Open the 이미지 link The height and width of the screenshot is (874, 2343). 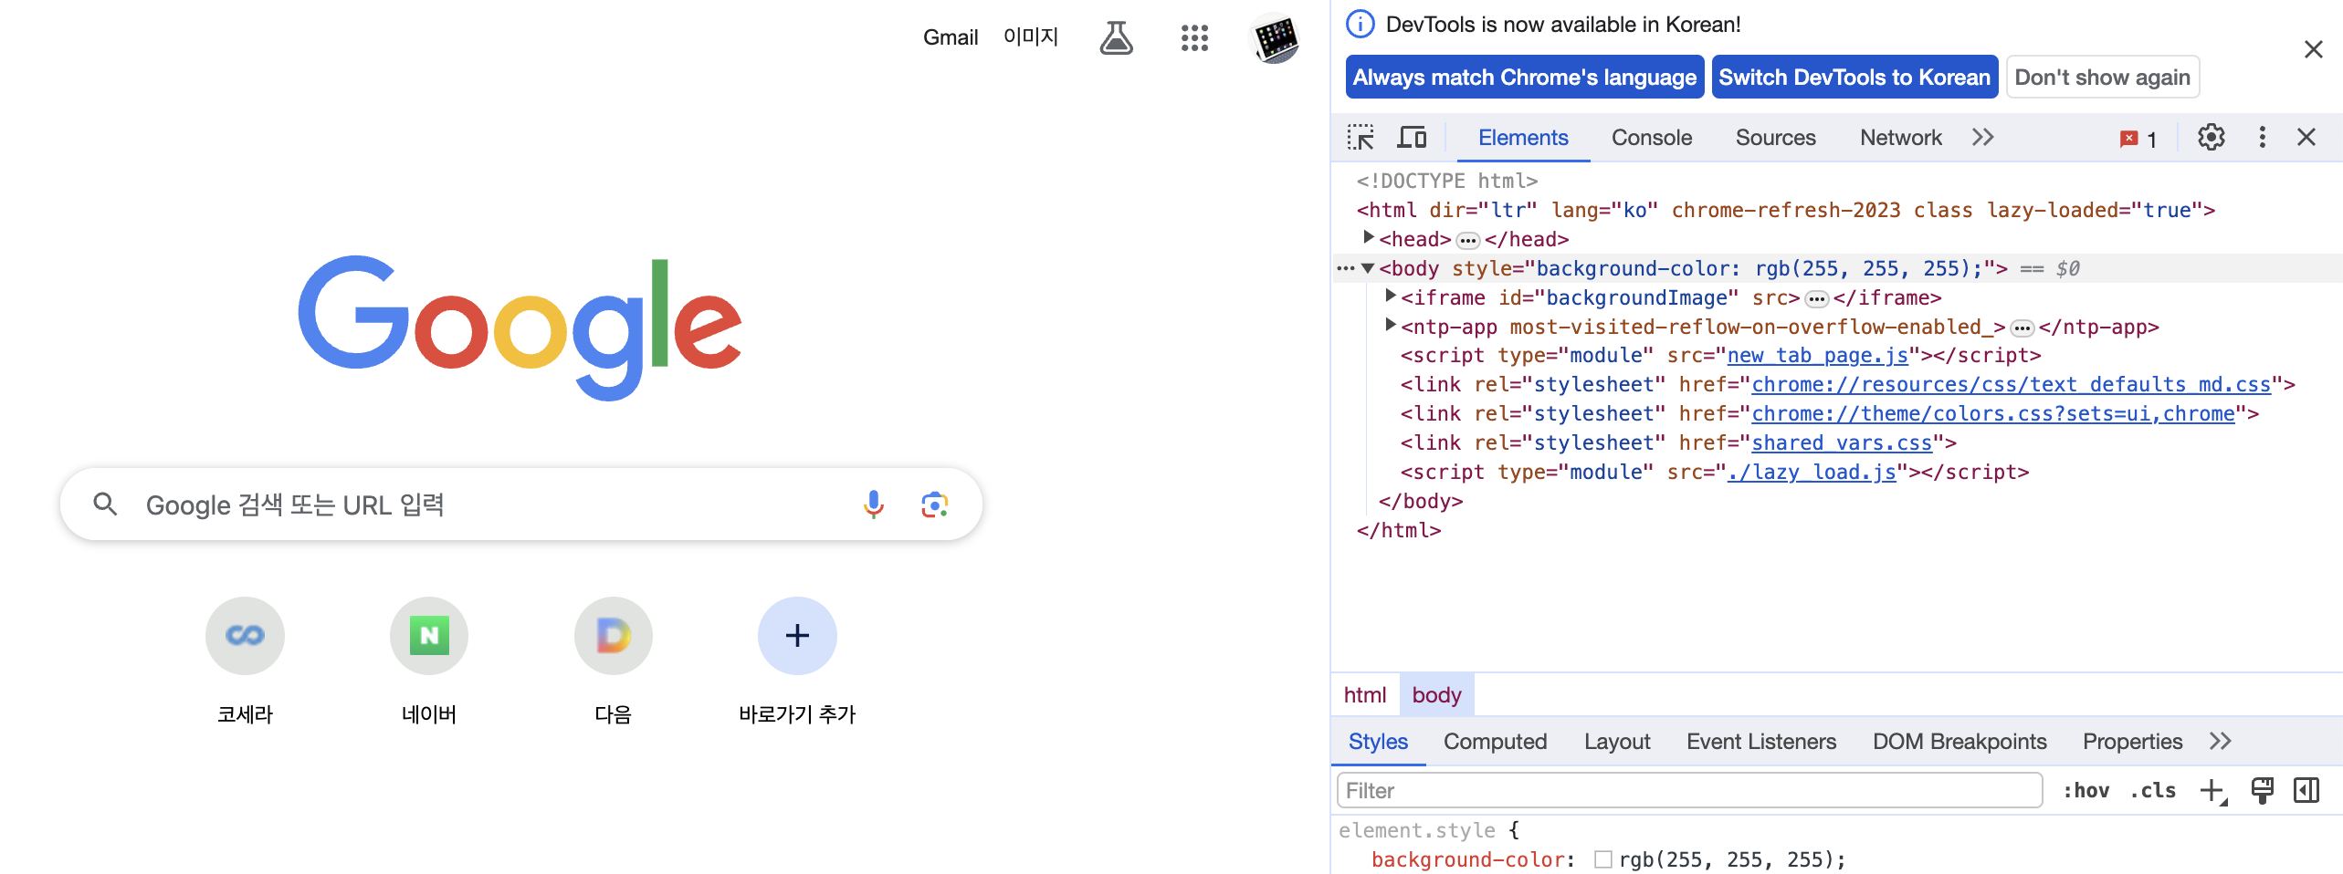pyautogui.click(x=1031, y=36)
